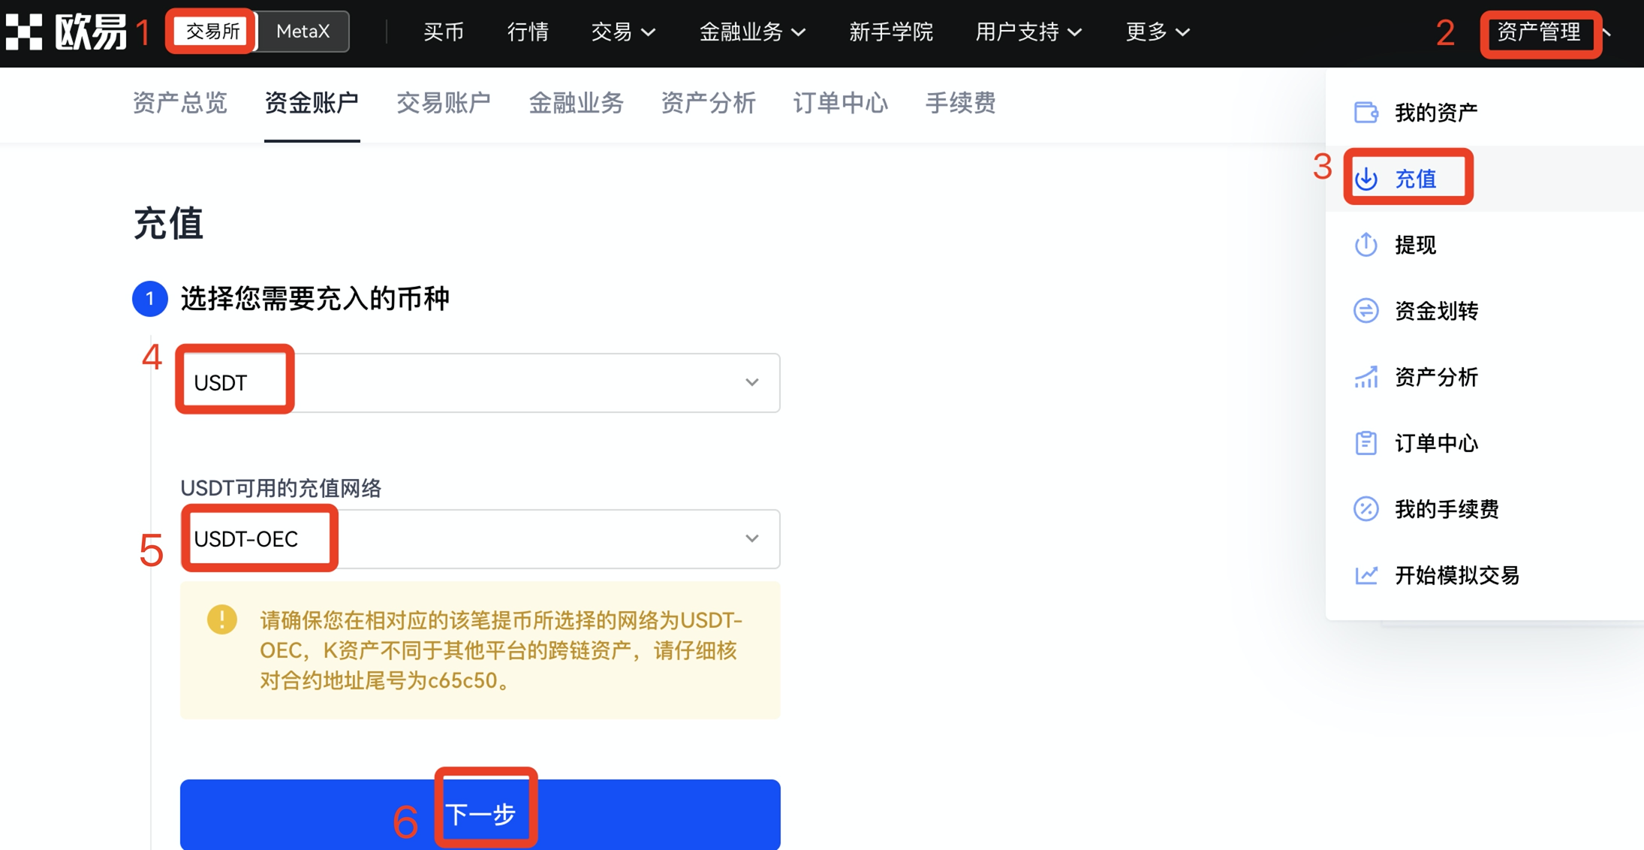Open My Assets wallet icon
Viewport: 1644px width, 850px height.
click(x=1365, y=113)
